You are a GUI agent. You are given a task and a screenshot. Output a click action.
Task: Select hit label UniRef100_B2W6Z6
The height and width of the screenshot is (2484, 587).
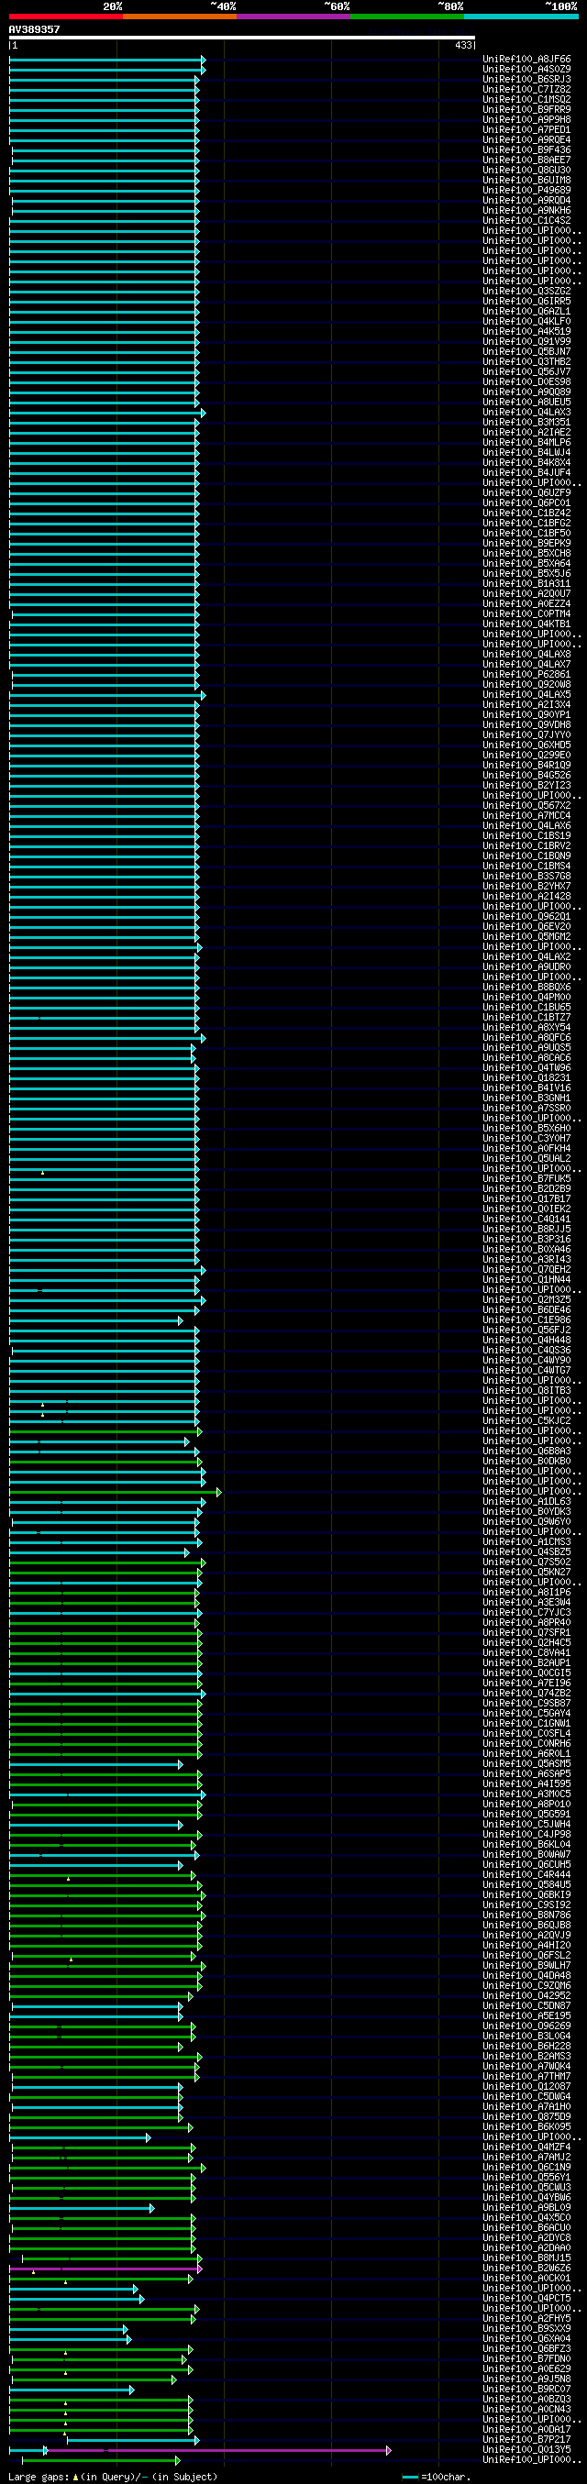pos(526,2268)
